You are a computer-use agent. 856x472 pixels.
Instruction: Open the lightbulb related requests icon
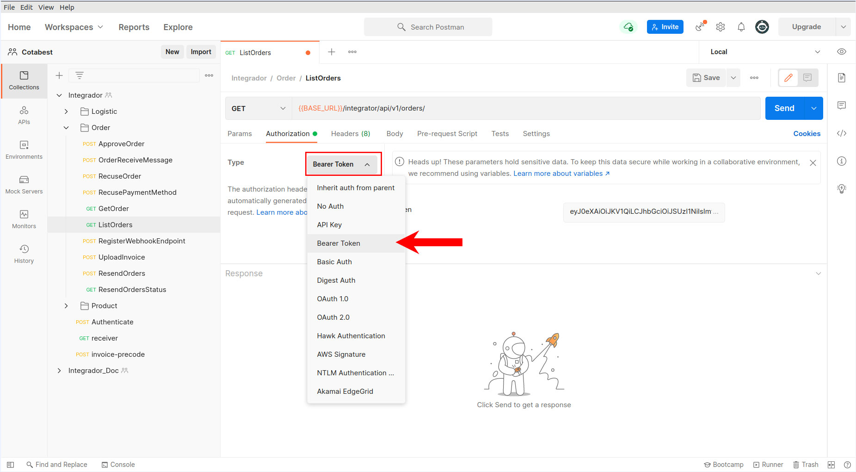pos(842,189)
